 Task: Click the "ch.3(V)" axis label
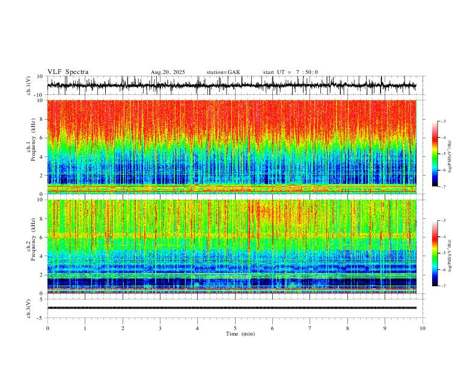coord(29,308)
